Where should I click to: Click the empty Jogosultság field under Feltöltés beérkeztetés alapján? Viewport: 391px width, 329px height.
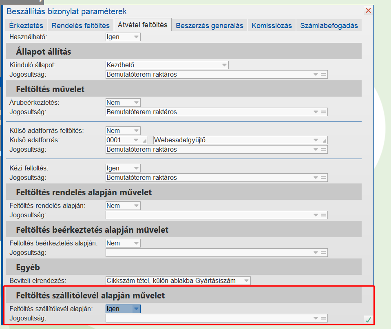[x=216, y=253]
